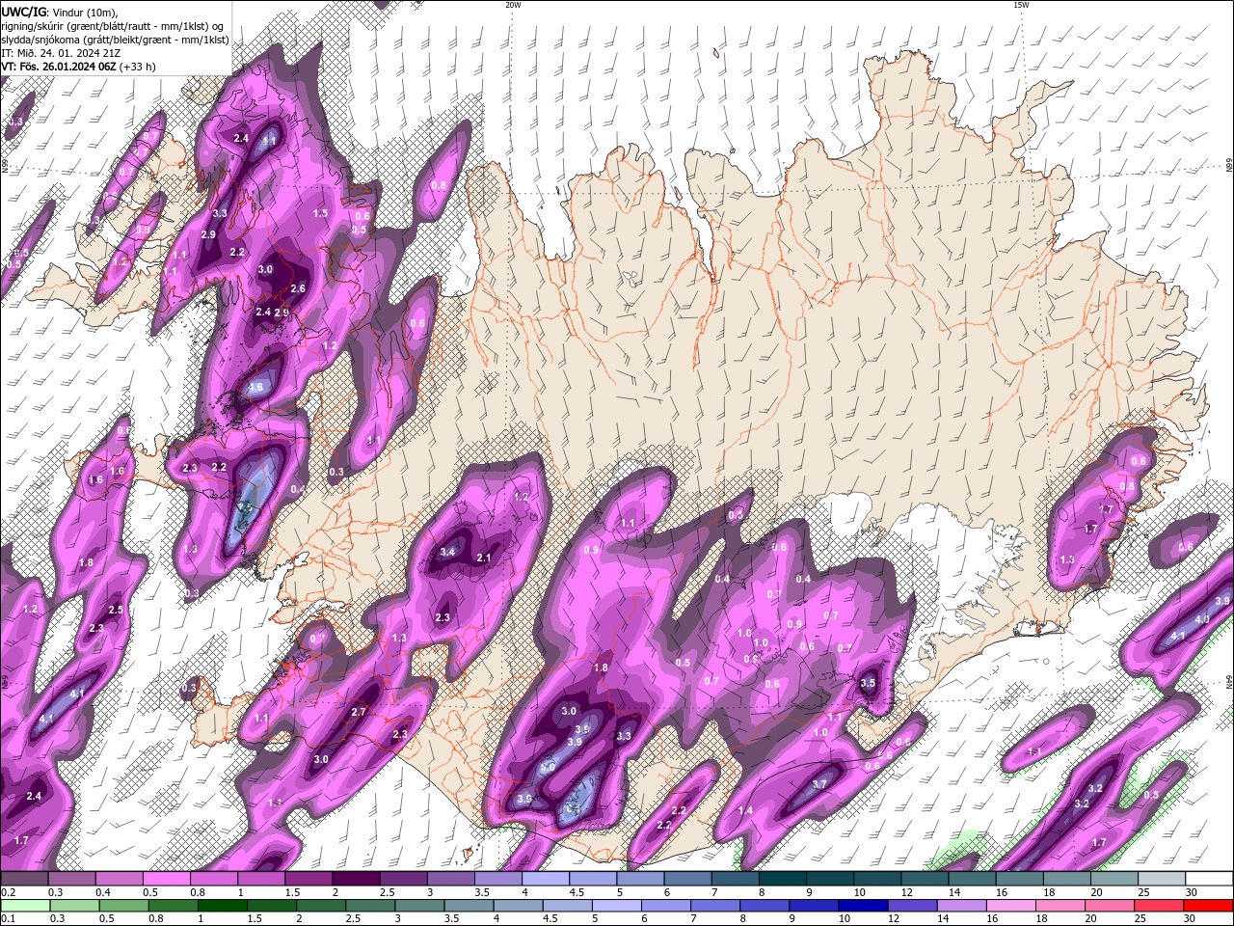Click lower legend pink swatch between 18 and 20
This screenshot has height=926, width=1234.
(x=1061, y=905)
